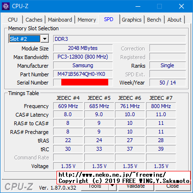Click the tRAS value 27
Screen dimensions: 193x193
tap(130, 140)
